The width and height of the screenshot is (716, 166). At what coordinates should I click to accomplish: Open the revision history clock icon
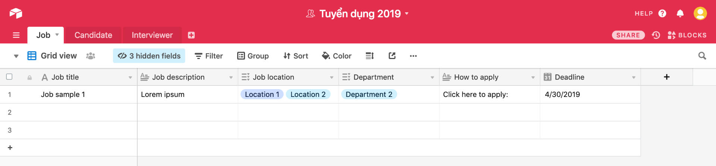tap(656, 35)
